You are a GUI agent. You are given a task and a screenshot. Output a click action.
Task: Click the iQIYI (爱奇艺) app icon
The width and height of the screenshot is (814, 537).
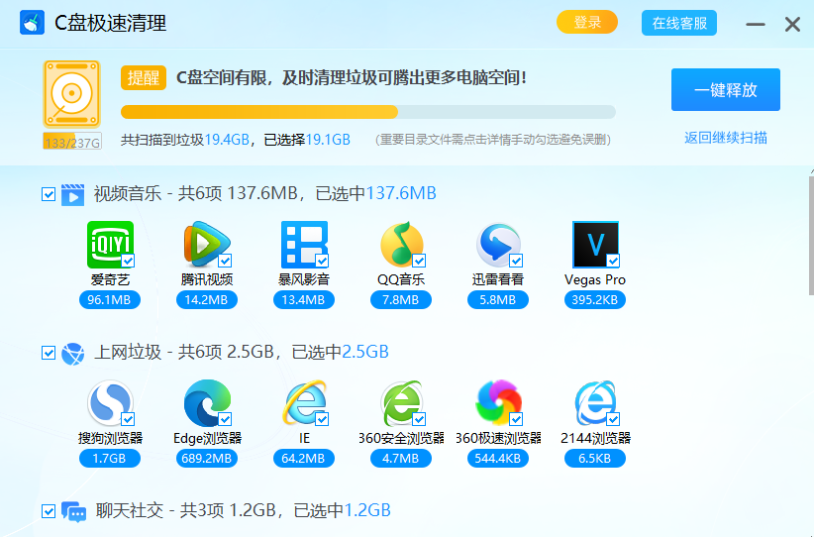click(109, 245)
